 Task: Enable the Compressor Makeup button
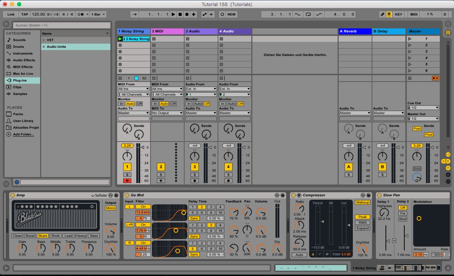click(362, 202)
